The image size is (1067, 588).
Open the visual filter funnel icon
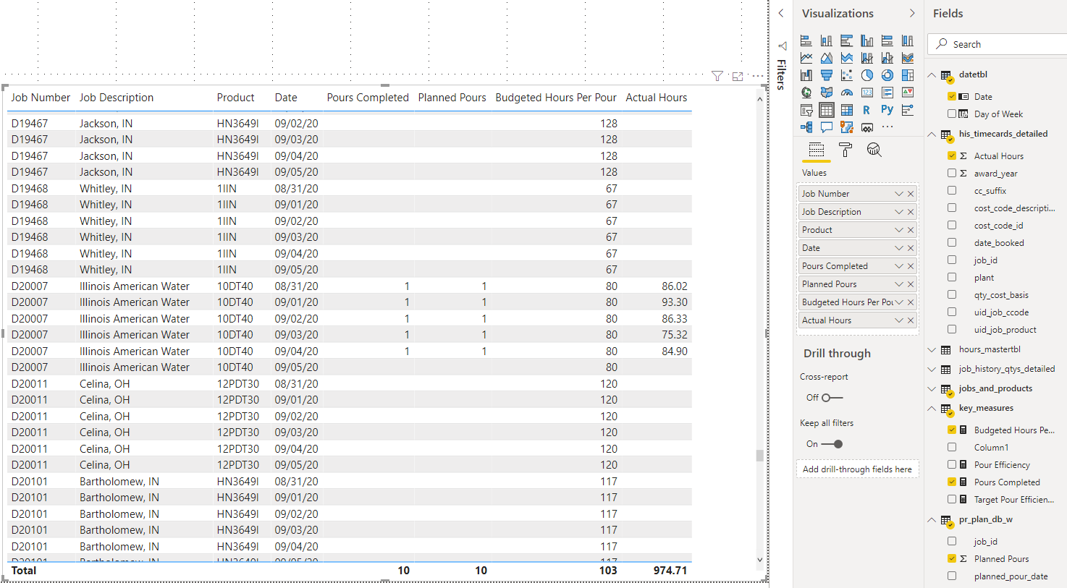[717, 76]
